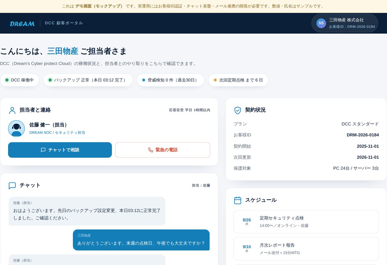The image size is (387, 265).
Task: Click the phone icon in 緊急の電話 button
Action: [151, 150]
